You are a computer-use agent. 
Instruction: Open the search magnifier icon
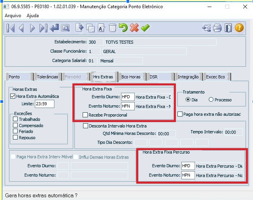coord(65,28)
